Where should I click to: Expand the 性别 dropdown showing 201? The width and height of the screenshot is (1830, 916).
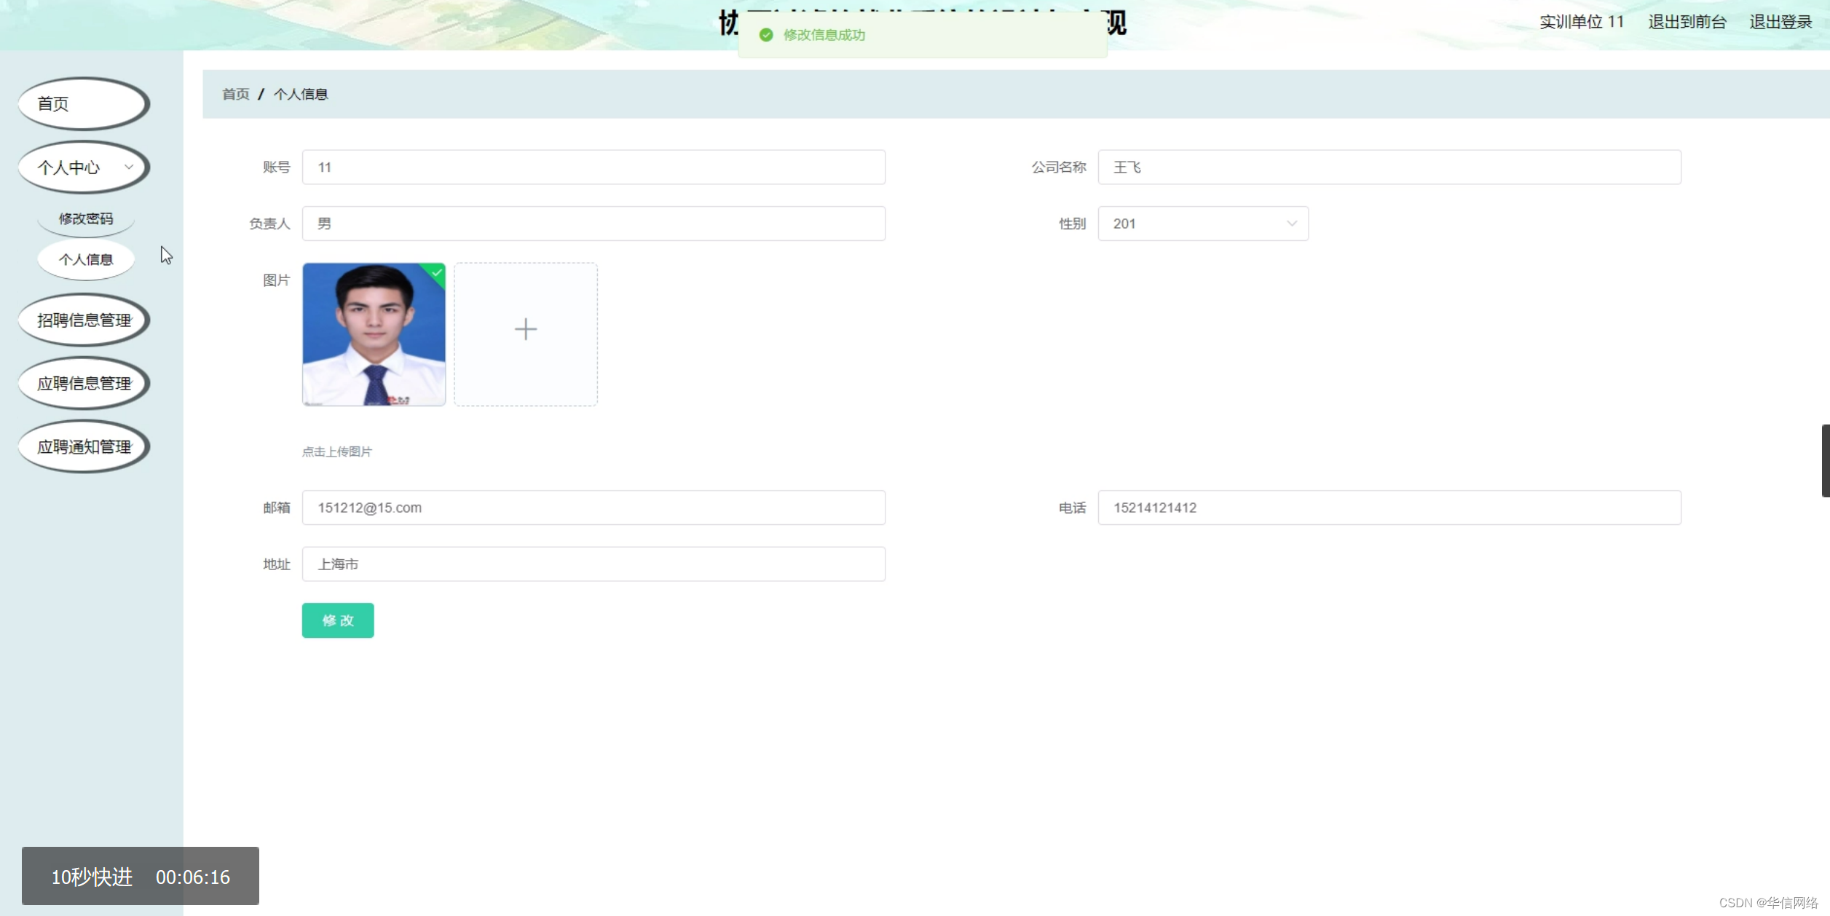1202,224
